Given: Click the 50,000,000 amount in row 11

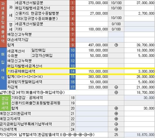Looking at the screenshot, I should (92, 55).
